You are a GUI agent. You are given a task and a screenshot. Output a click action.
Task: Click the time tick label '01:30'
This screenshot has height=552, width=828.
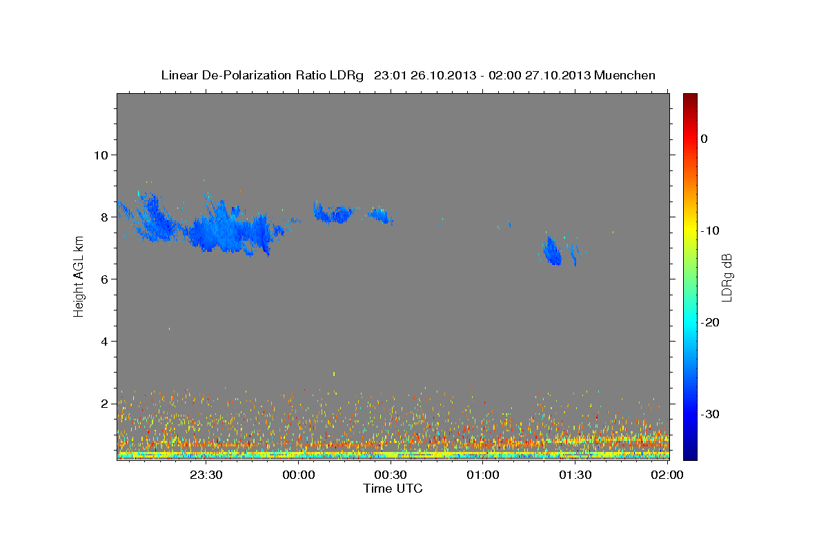pyautogui.click(x=575, y=475)
